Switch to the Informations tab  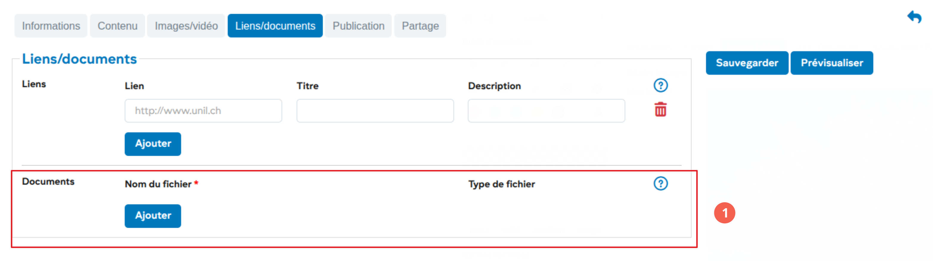pos(51,26)
